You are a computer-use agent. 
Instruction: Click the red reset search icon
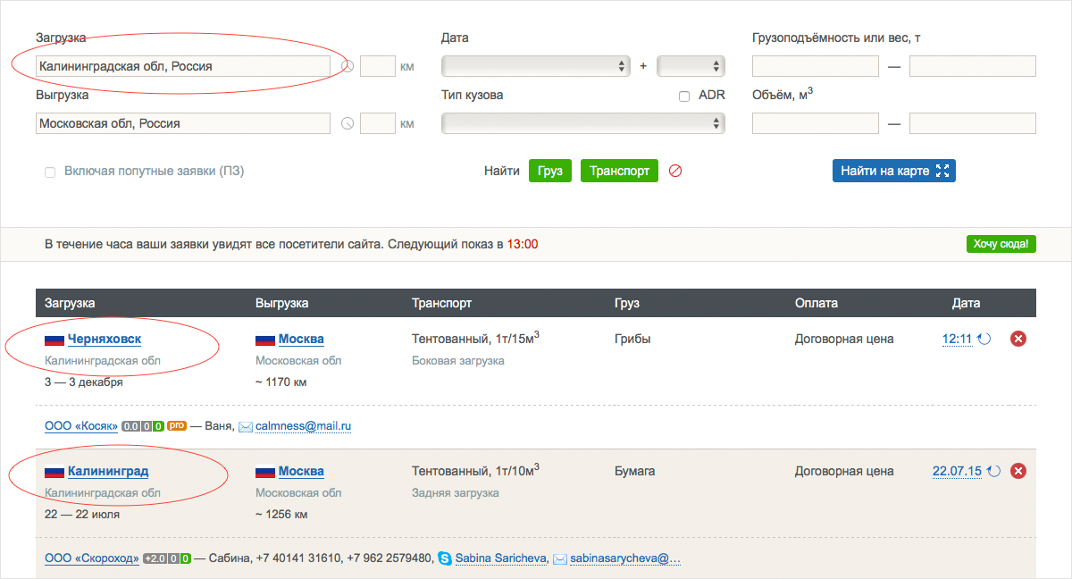(675, 171)
